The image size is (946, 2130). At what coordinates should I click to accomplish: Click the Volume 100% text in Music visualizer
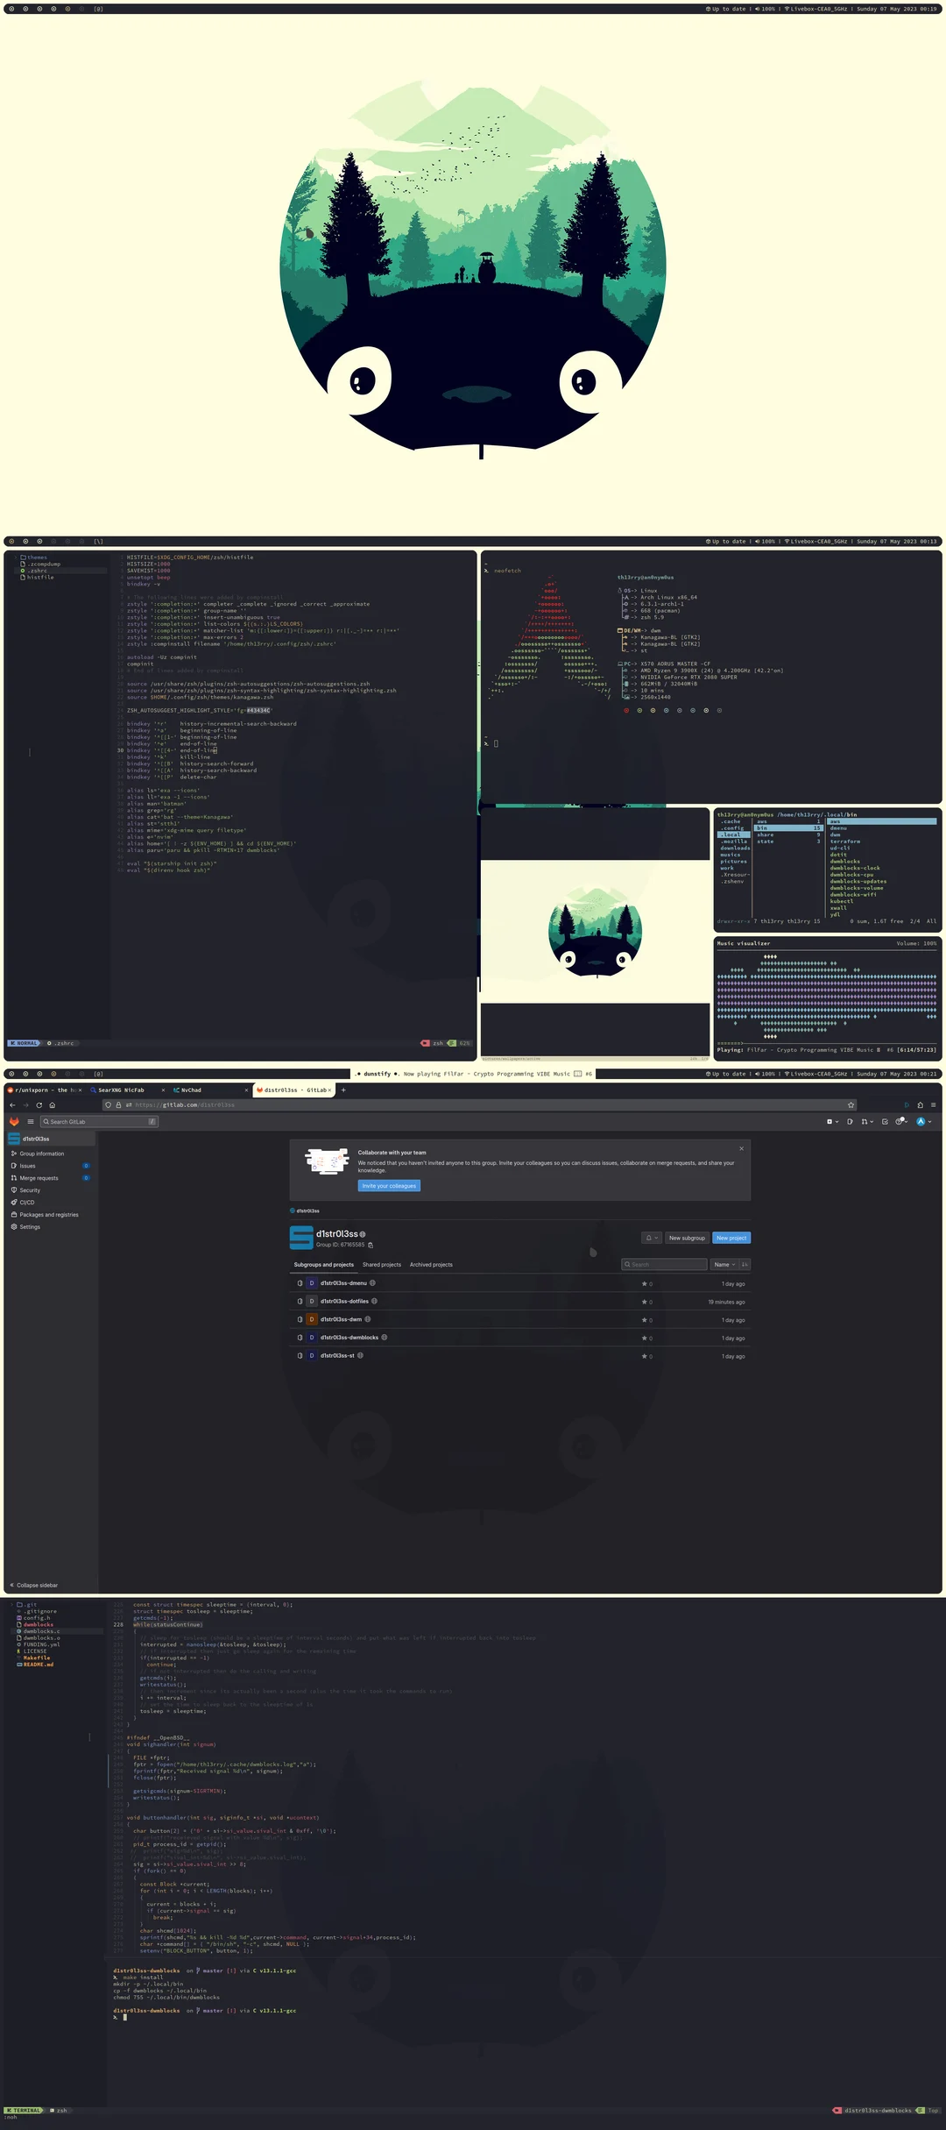point(916,943)
